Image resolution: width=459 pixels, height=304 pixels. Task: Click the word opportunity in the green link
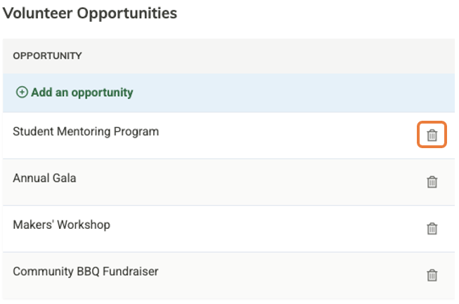click(x=102, y=93)
